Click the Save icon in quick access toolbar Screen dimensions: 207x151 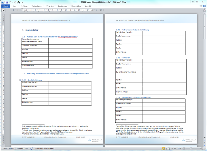[7, 2]
